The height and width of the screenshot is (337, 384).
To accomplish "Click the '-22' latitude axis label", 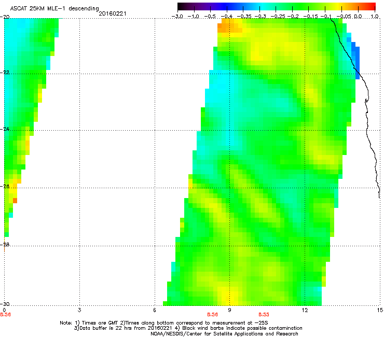I will click(5, 73).
